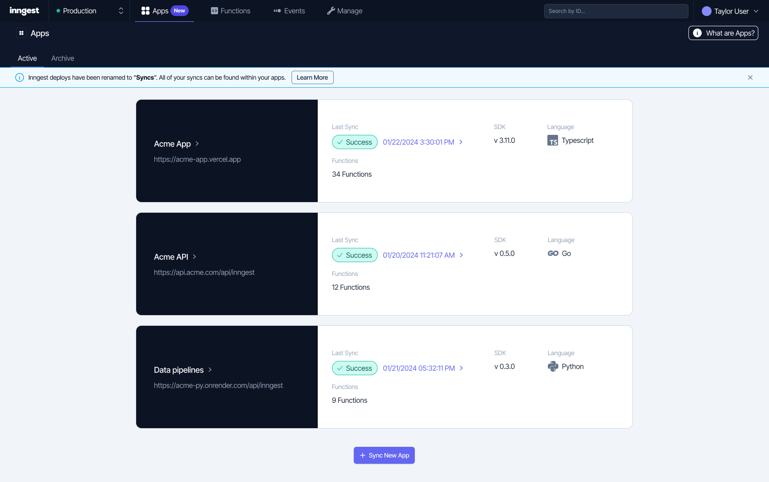The image size is (769, 482).
Task: Select the Apps grid icon in navbar
Action: coord(145,10)
